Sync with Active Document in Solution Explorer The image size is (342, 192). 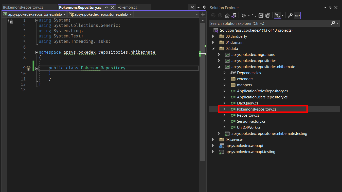(254, 15)
